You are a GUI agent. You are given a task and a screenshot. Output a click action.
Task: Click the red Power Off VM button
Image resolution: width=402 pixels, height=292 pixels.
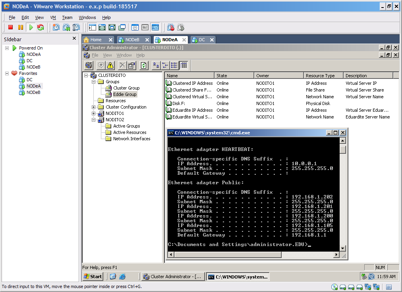(x=10, y=27)
